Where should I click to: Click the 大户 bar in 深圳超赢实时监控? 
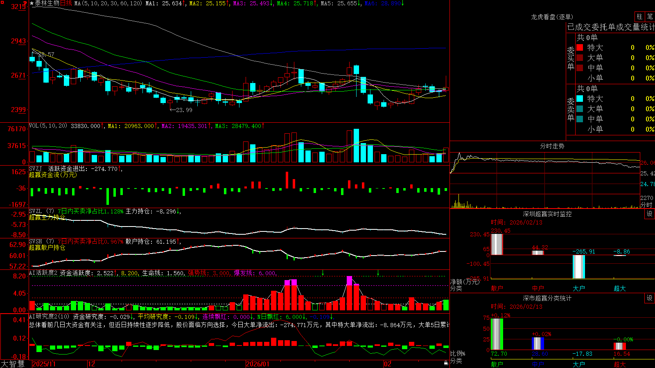point(578,267)
